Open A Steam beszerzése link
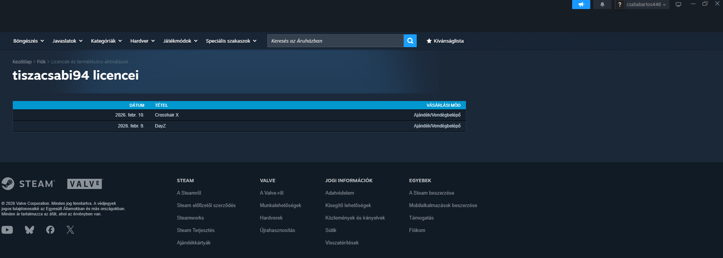Screen dimensions: 723x258 click(431, 193)
